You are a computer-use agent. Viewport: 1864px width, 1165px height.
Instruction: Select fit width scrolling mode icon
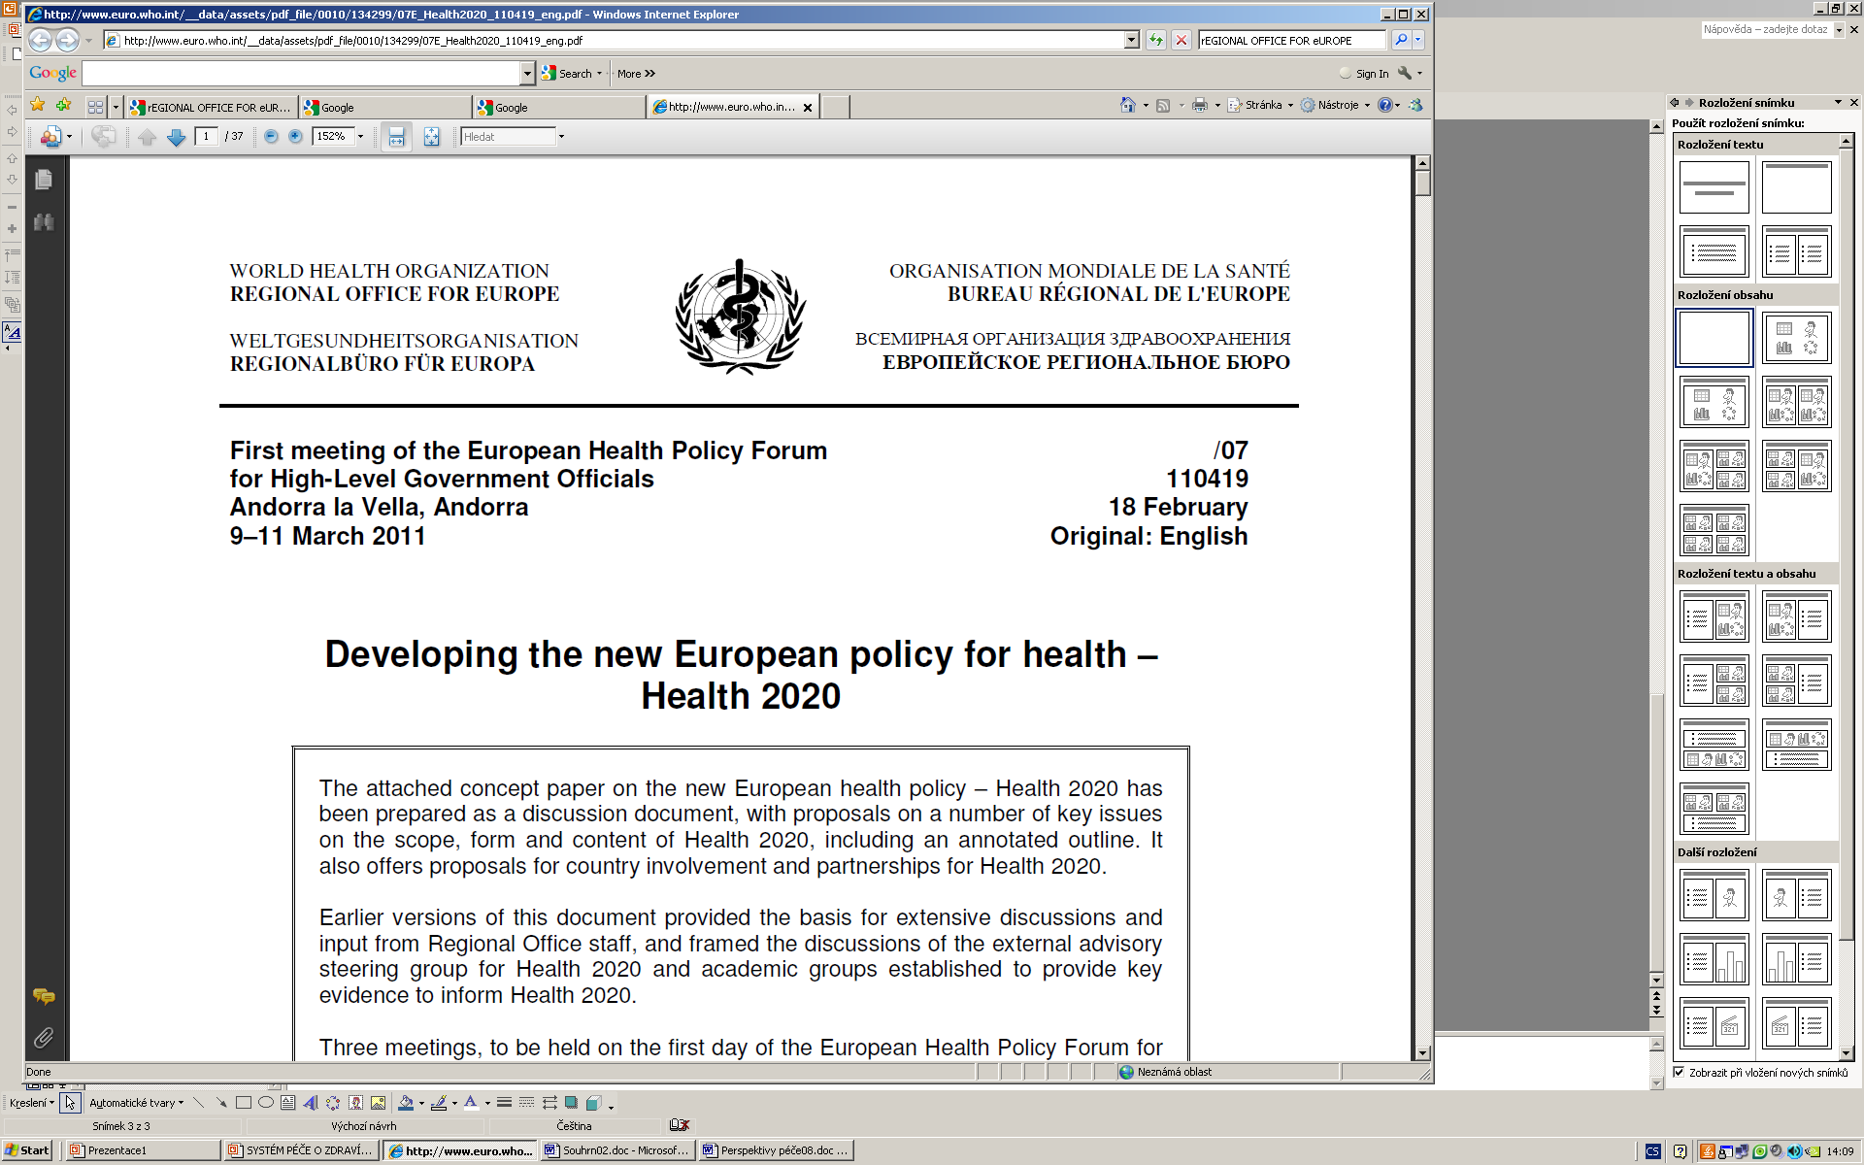click(396, 137)
